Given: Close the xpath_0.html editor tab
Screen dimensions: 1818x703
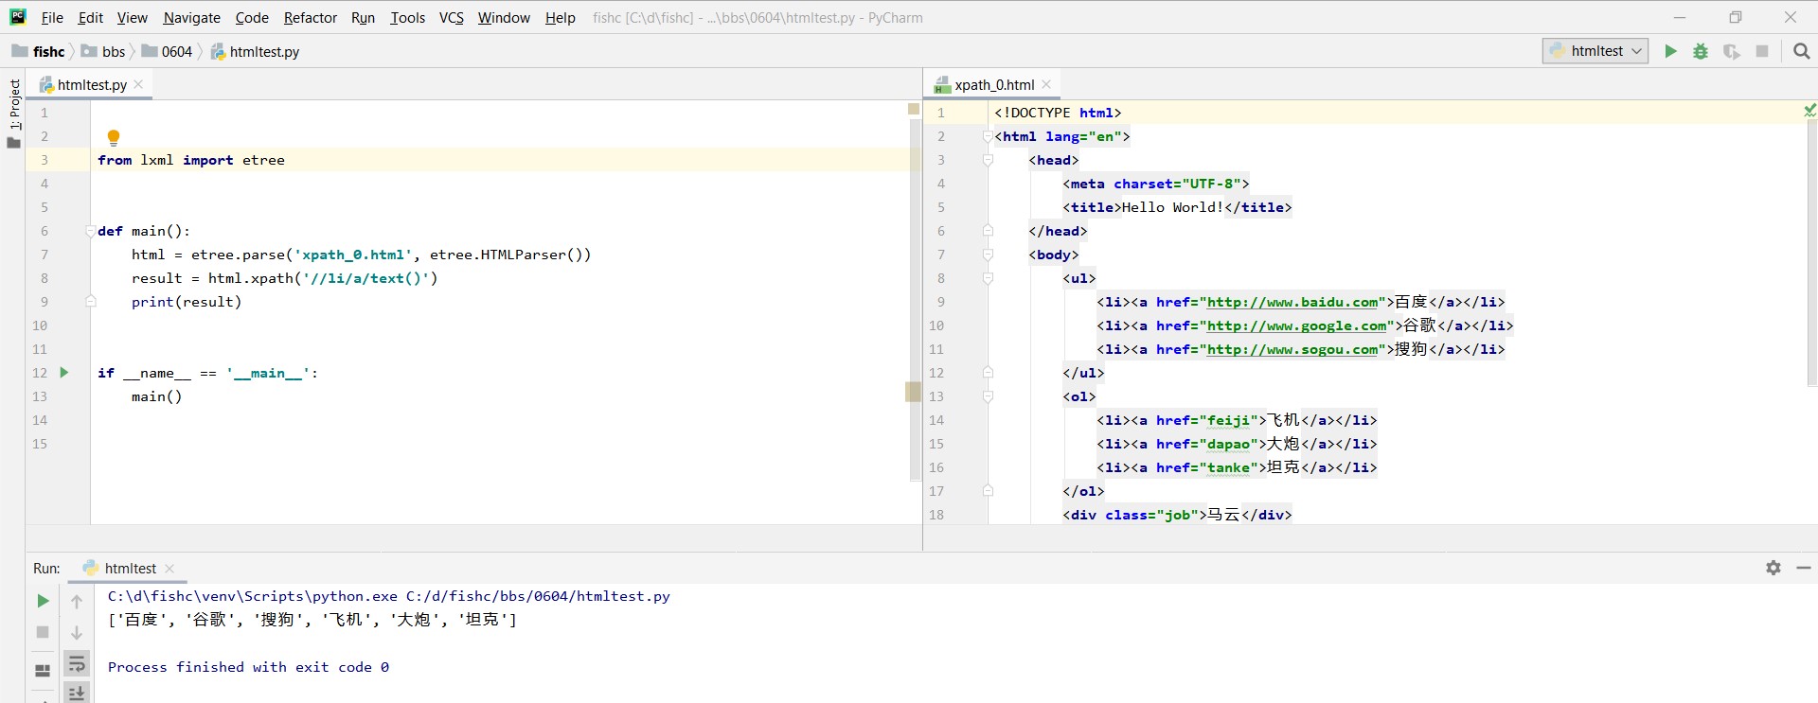Looking at the screenshot, I should coord(1046,84).
